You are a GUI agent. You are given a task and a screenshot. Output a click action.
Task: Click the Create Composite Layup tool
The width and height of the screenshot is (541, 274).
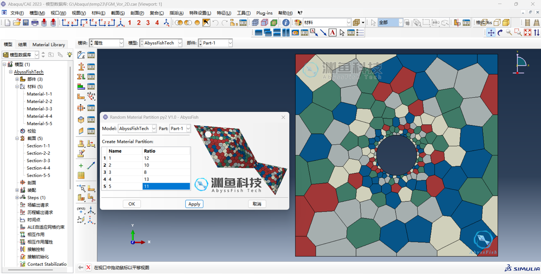coord(81,87)
